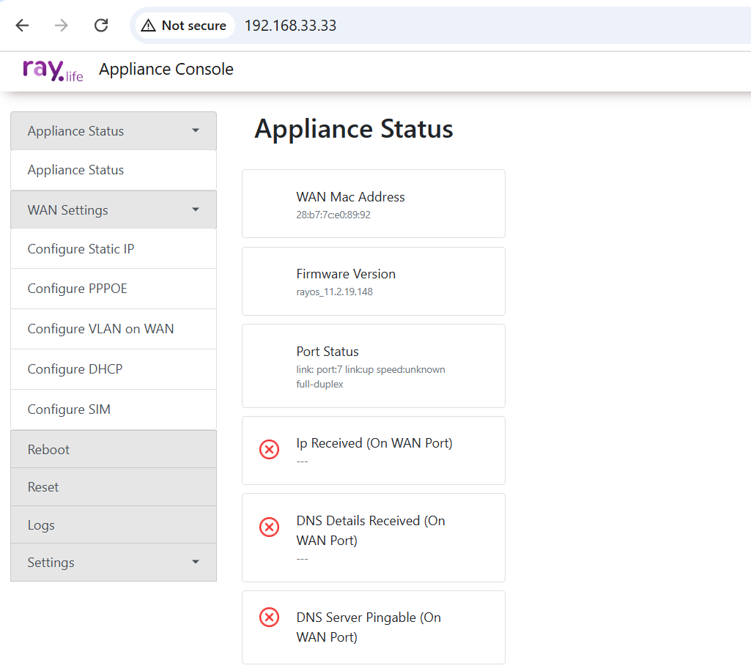
Task: Select Configure SIM option
Action: [x=69, y=409]
